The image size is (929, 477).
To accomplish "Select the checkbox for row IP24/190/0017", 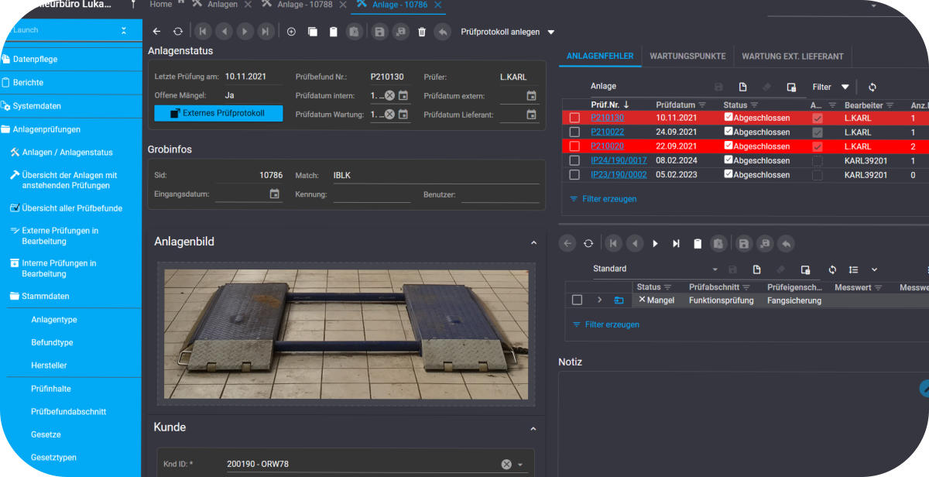I will (x=574, y=161).
